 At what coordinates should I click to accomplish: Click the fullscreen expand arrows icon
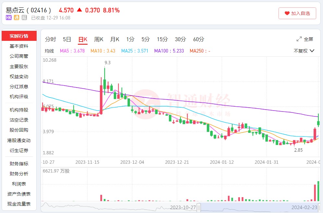[x=299, y=39]
